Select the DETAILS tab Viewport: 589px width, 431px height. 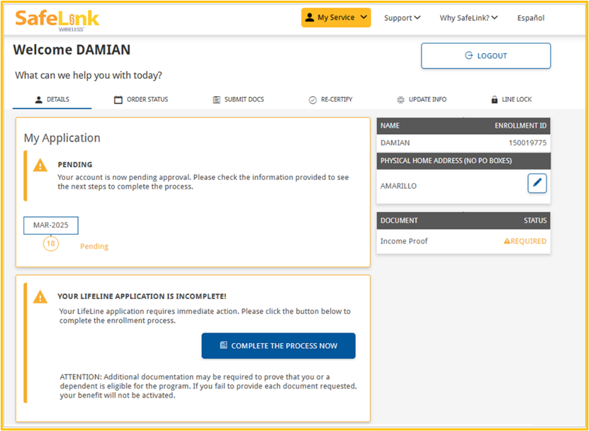coord(52,100)
